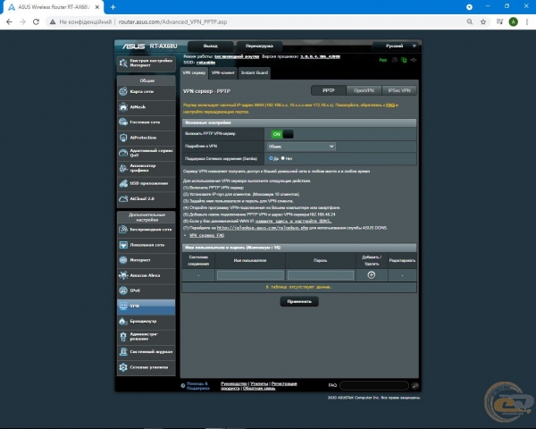The height and width of the screenshot is (429, 536).
Task: Open Локальная сеть LAN settings
Action: click(x=146, y=245)
